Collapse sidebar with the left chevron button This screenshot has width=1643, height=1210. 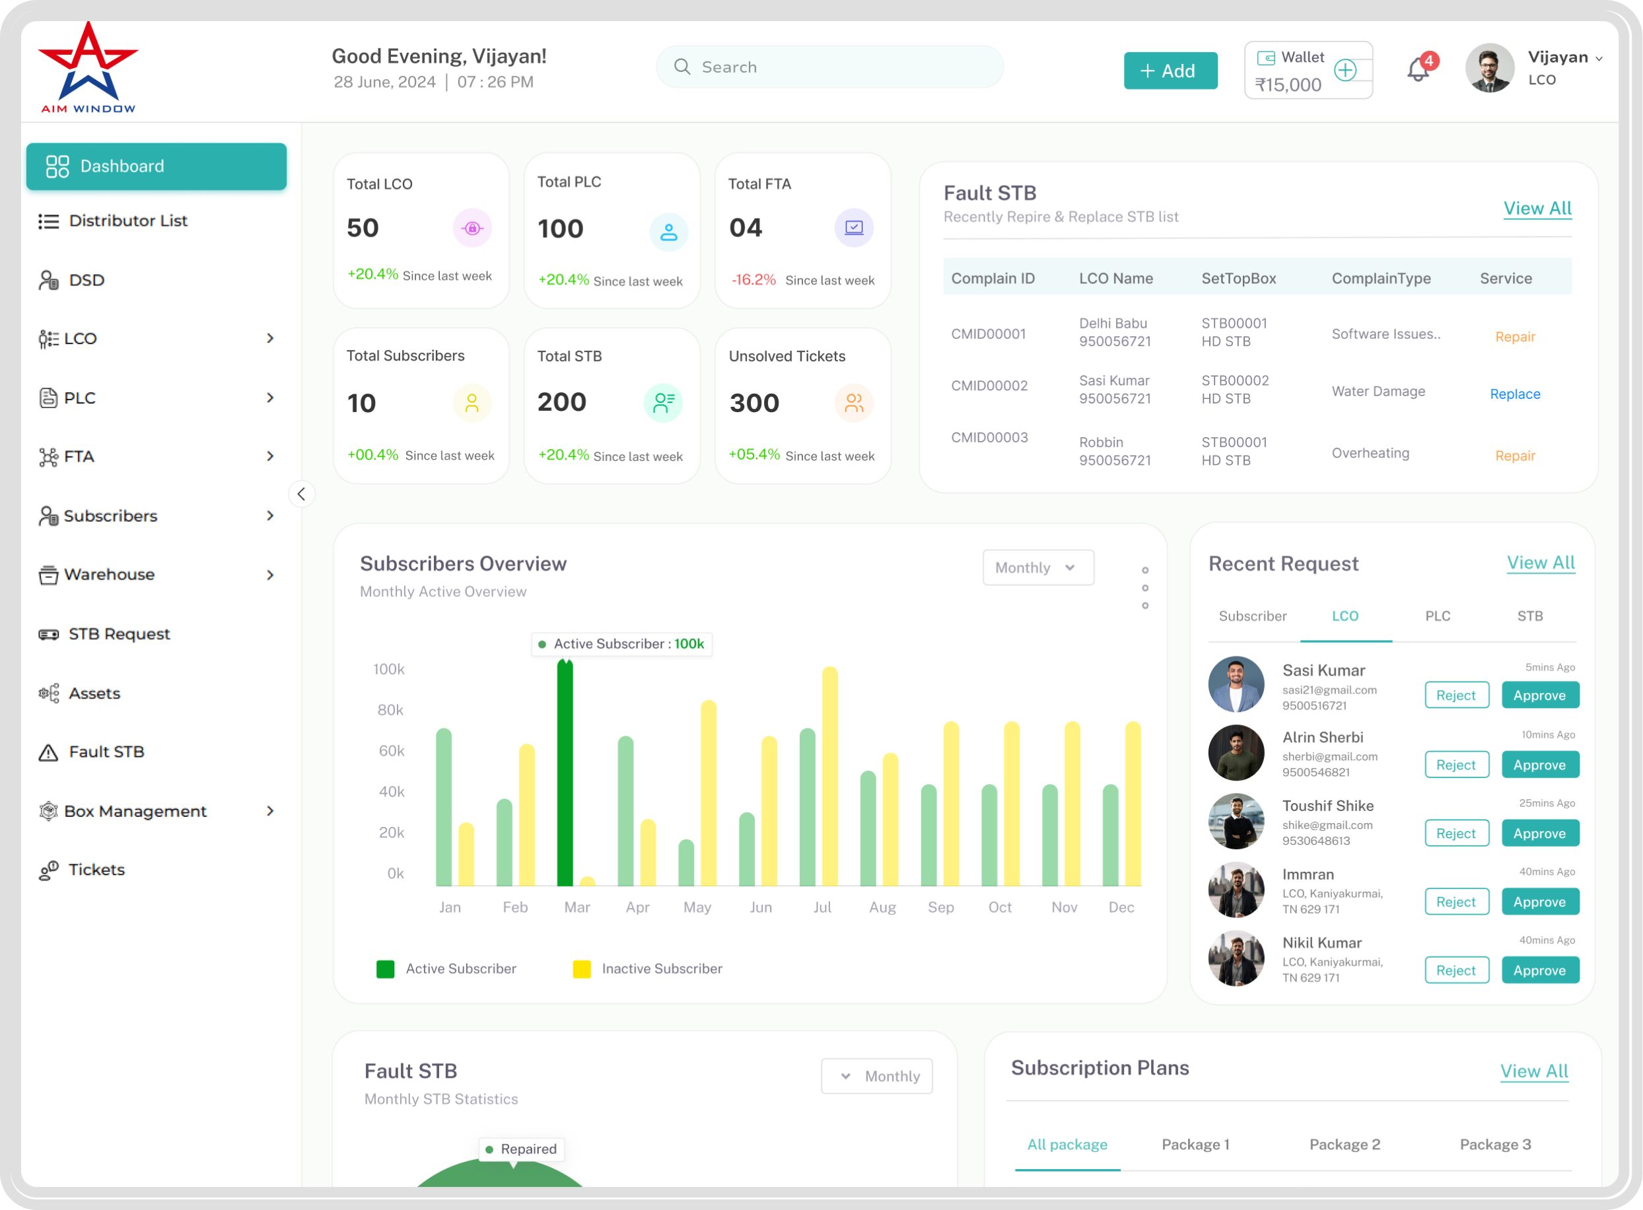tap(301, 495)
